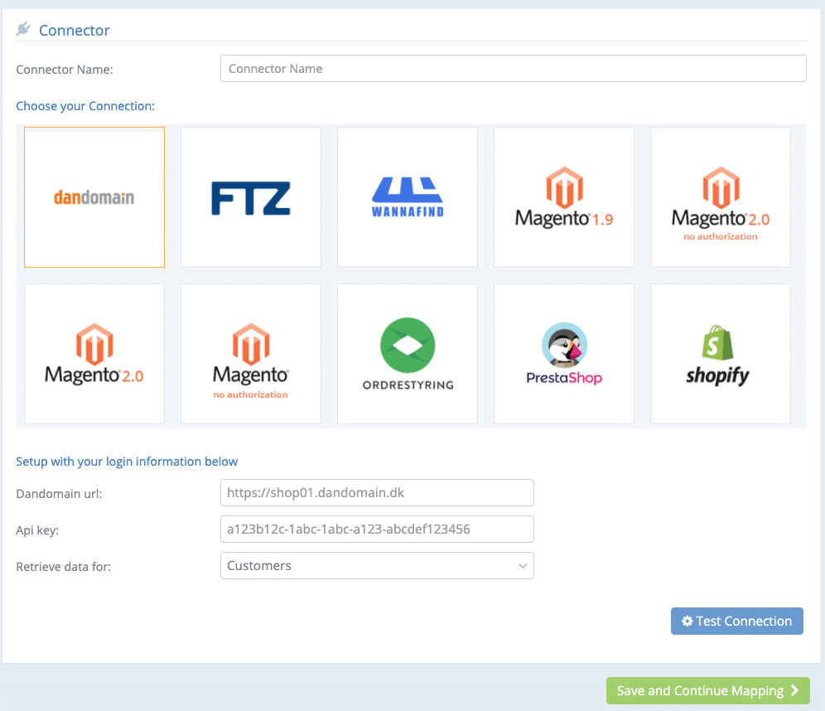The width and height of the screenshot is (825, 711).
Task: Click the Api key label
Action: (37, 530)
